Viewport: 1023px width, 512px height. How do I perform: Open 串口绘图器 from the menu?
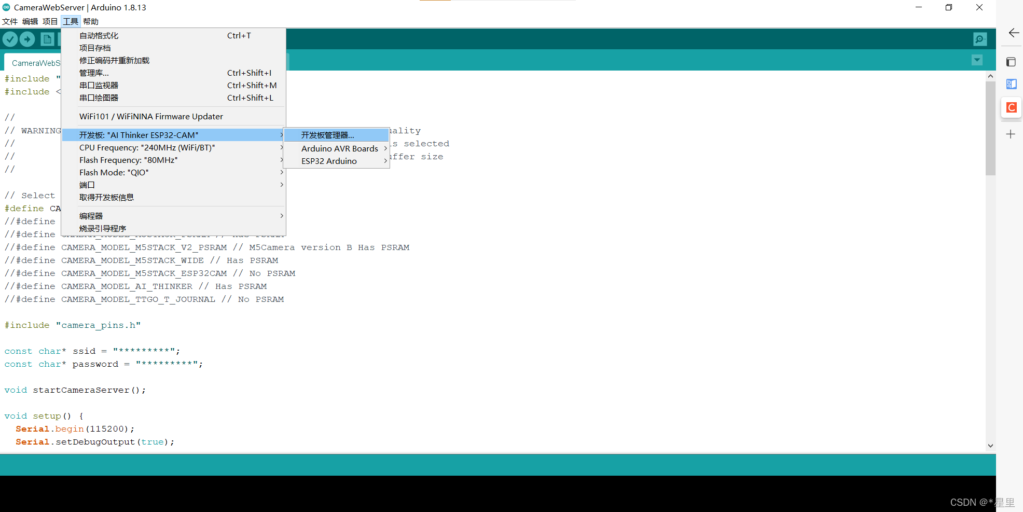[x=173, y=98]
